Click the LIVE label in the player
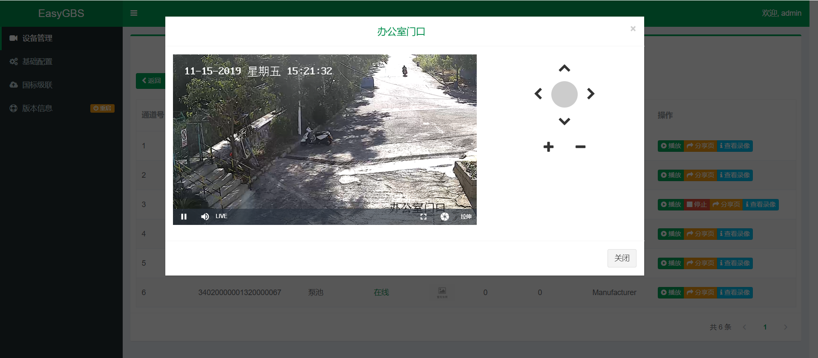This screenshot has height=358, width=818. 222,216
